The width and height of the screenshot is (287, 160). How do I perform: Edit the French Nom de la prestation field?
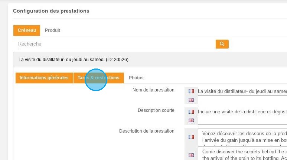242,91
